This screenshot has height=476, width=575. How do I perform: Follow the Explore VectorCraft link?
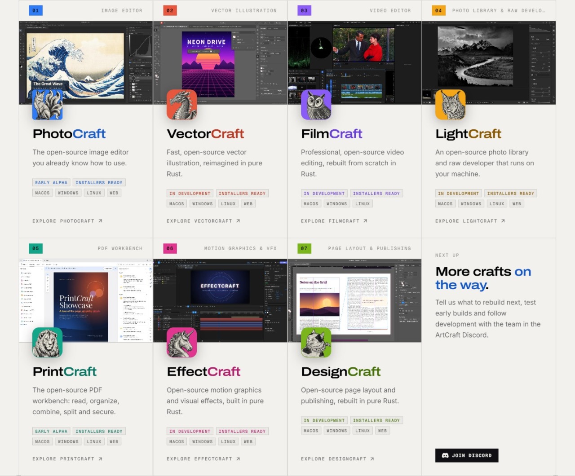(x=203, y=221)
